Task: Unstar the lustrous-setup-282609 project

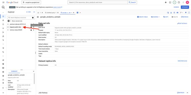Action: (31, 30)
